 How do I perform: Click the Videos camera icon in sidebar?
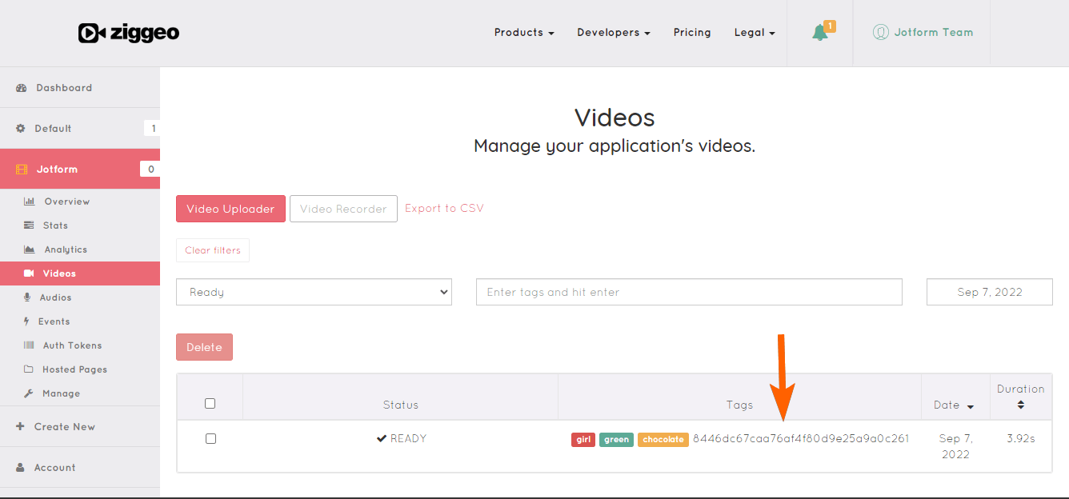click(30, 273)
